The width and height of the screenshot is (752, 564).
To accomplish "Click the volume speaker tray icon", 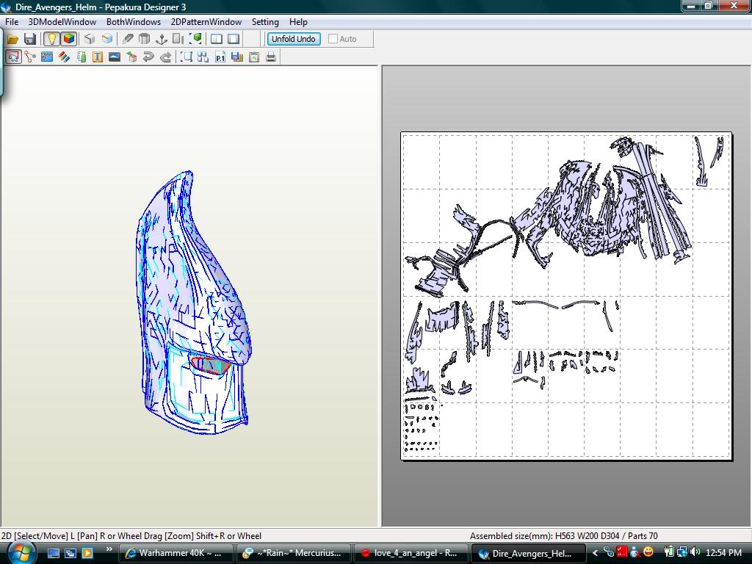I will pos(695,552).
